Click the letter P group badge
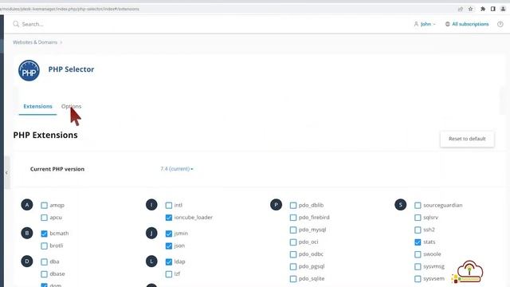Screen dimensions: 510x287 click(x=277, y=205)
